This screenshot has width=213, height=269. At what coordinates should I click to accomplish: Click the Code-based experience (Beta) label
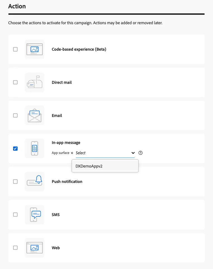79,49
